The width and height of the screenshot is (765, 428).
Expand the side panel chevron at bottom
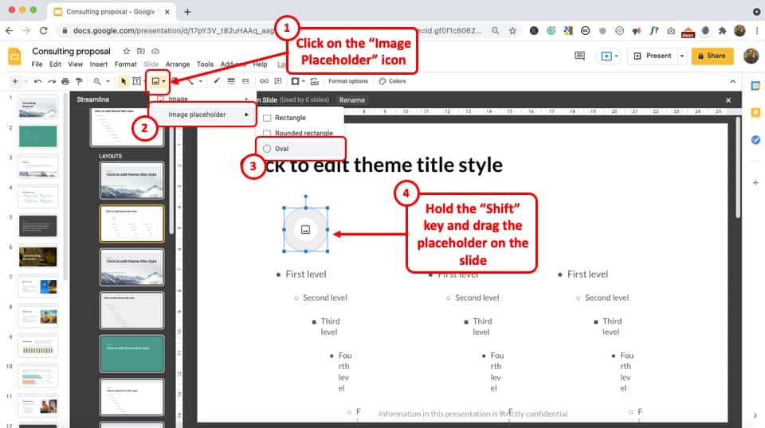click(755, 415)
